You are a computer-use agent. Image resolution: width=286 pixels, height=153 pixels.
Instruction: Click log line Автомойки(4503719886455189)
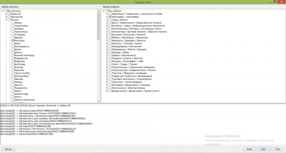[x=27, y=134]
